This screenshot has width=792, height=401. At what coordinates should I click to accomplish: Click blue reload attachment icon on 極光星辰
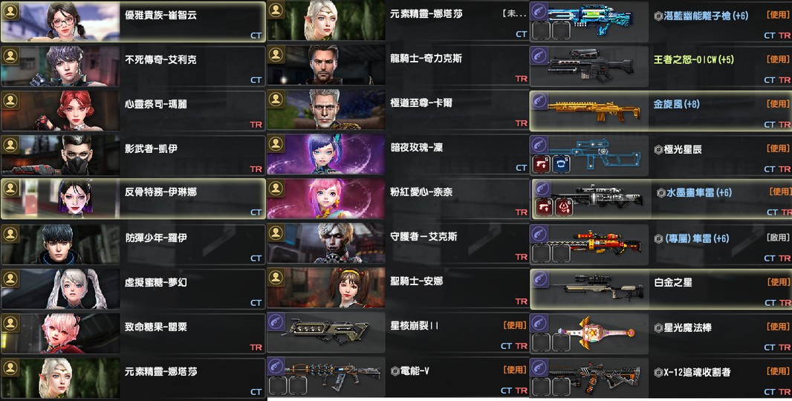pyautogui.click(x=561, y=164)
